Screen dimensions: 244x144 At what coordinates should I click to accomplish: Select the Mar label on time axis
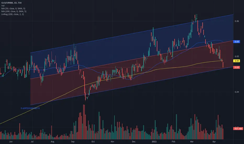(x=192, y=141)
